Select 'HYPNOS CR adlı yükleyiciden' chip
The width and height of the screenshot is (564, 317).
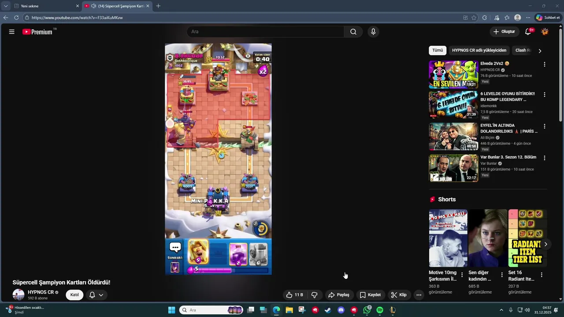(479, 50)
